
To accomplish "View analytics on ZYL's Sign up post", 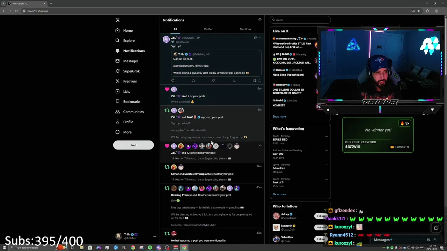I will [234, 81].
